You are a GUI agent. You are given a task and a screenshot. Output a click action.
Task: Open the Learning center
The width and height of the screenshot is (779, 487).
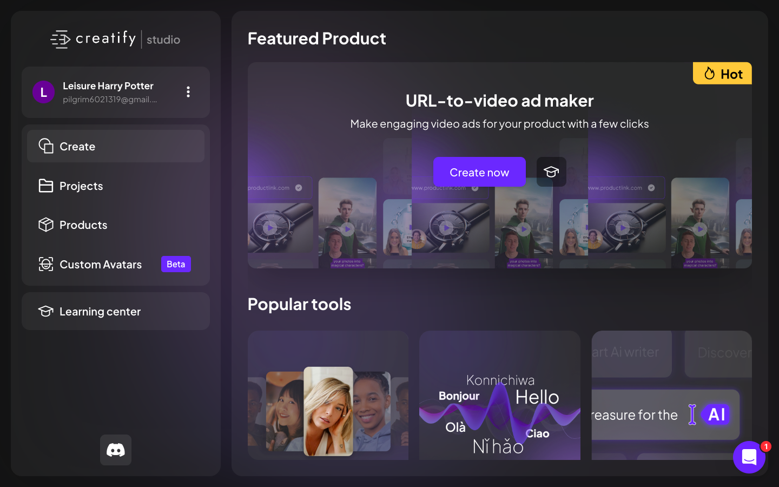click(x=116, y=311)
